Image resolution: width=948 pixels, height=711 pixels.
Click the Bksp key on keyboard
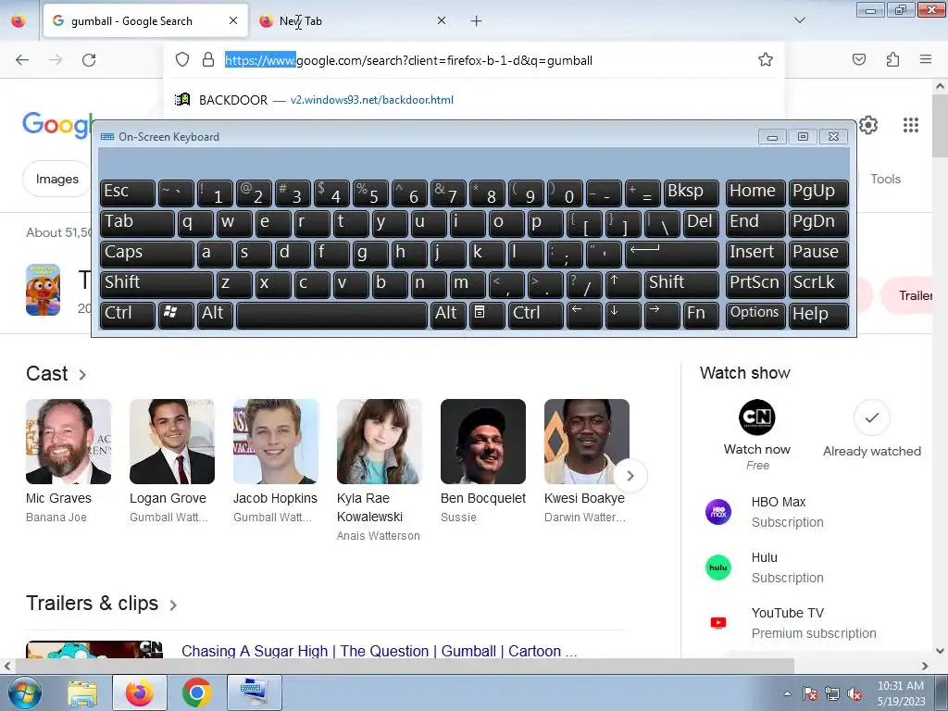691,193
